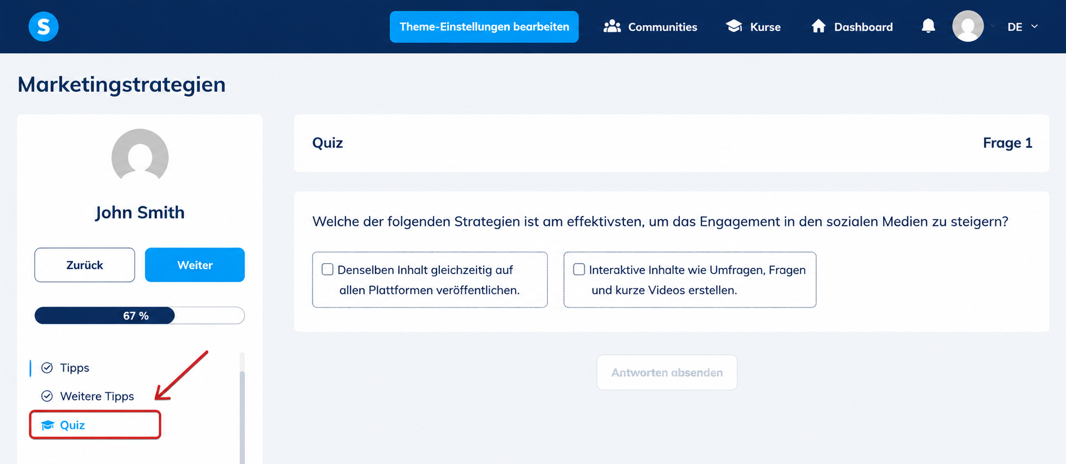Check the 'Interaktive Inhalte wie Umfragen' checkbox
Screen dimensions: 1066x464
579,270
